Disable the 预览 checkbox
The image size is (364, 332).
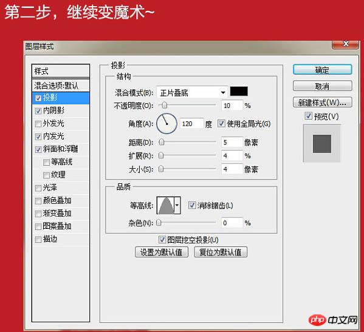[308, 116]
